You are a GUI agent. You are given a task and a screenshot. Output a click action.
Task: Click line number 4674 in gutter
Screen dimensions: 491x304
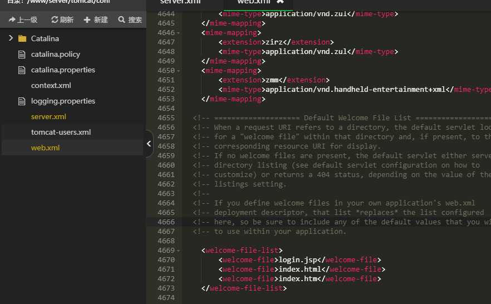pos(166,298)
